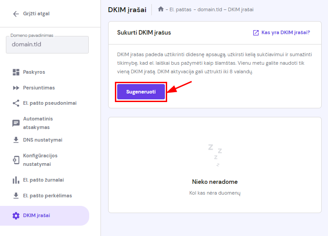Click the Paskyros grid icon
This screenshot has height=236, width=328.
click(x=16, y=72)
